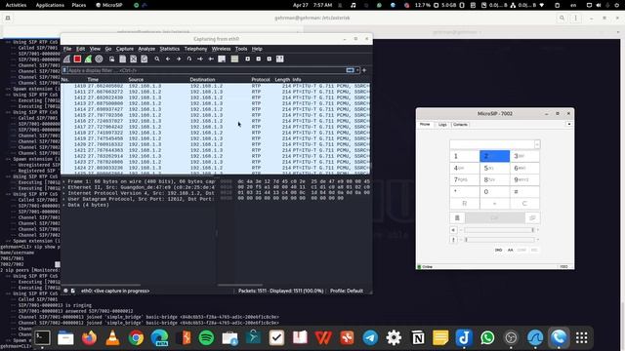Click the C clear button in MicroSIP
Image resolution: width=625 pixels, height=351 pixels.
coord(524,204)
